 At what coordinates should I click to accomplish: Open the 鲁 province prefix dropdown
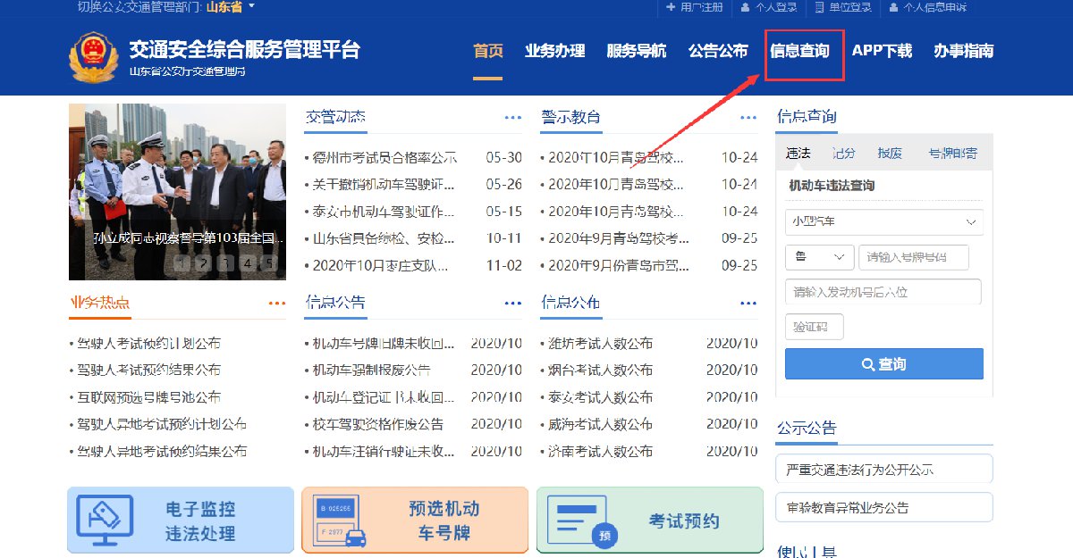coord(819,257)
